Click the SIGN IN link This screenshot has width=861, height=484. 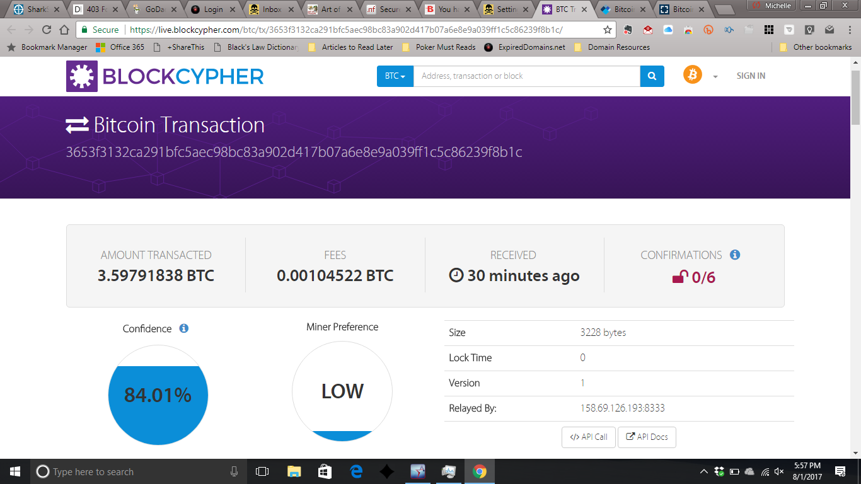pos(751,76)
